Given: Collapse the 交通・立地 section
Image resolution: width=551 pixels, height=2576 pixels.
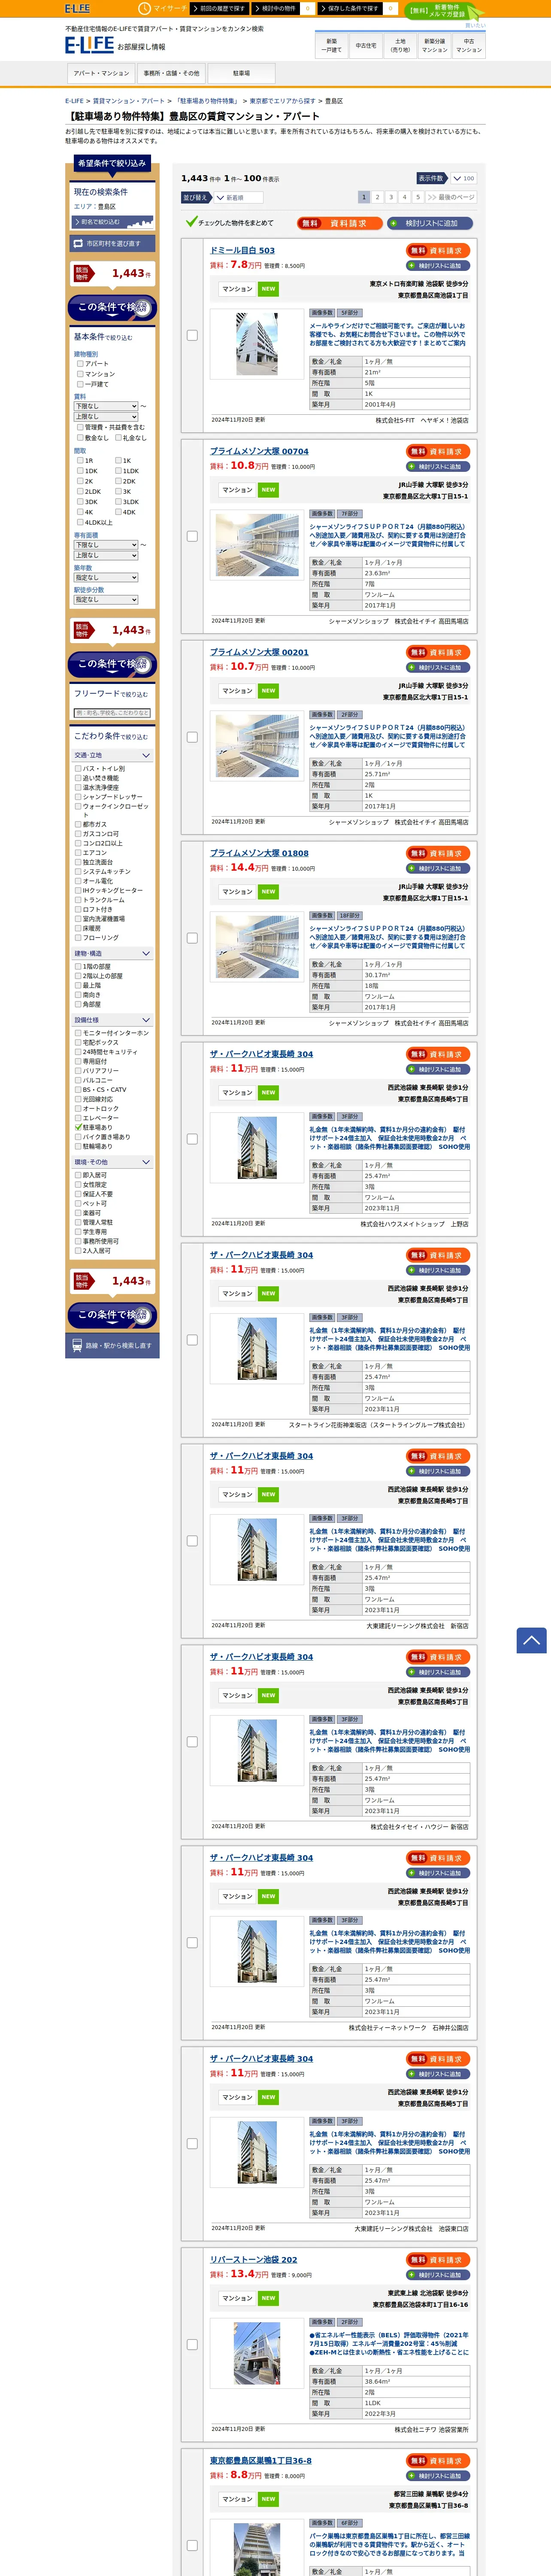Looking at the screenshot, I should click(112, 755).
